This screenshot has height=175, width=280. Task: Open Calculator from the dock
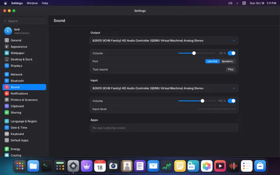(60, 166)
